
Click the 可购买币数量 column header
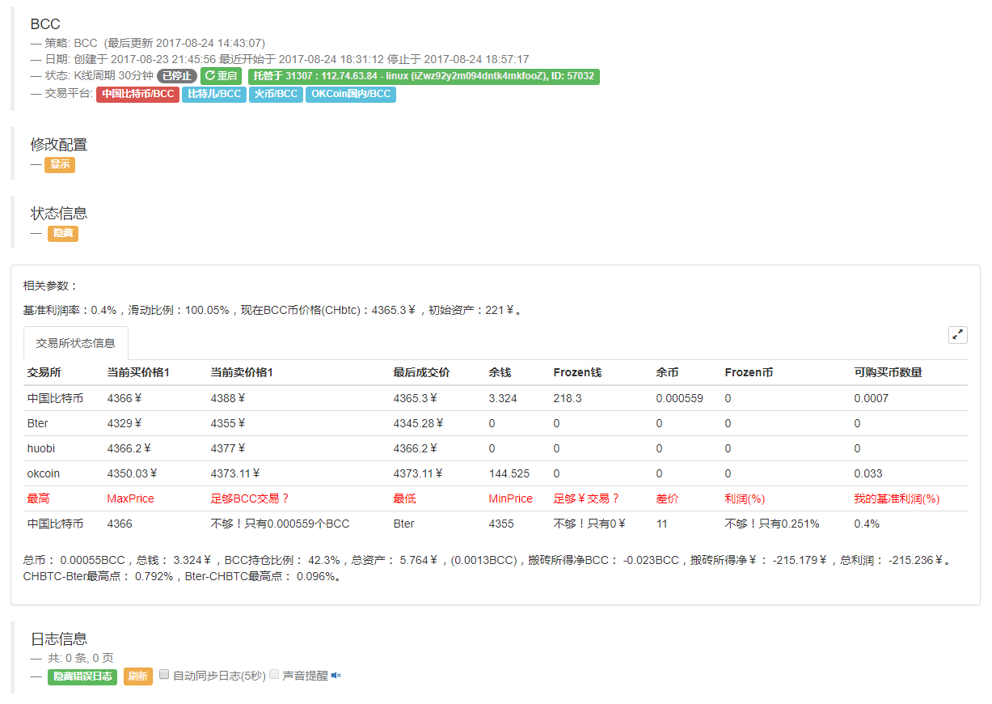[888, 372]
